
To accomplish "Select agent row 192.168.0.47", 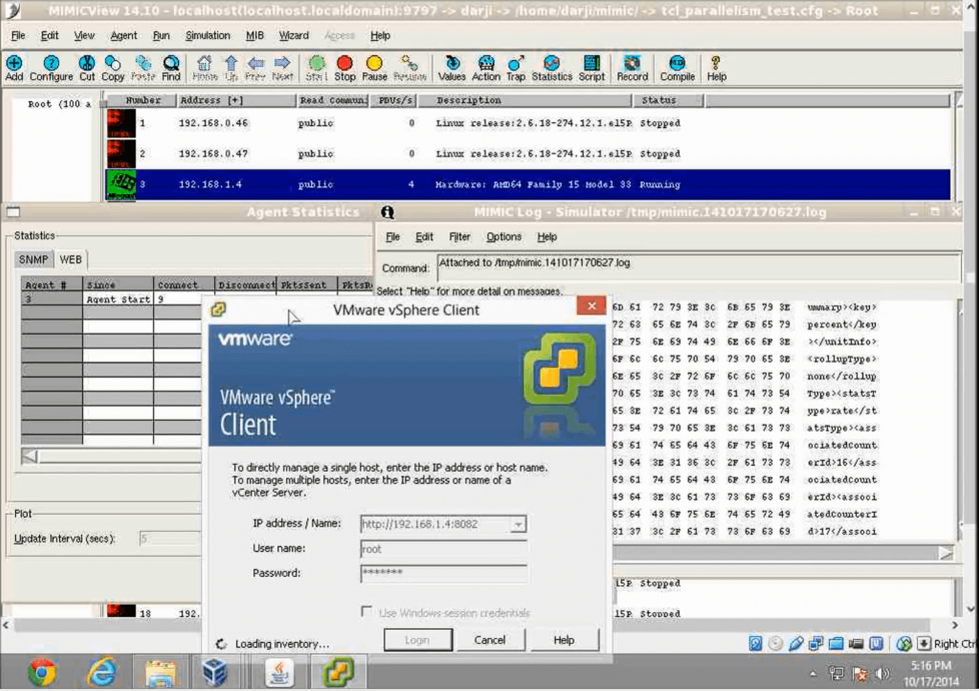I will click(x=528, y=154).
